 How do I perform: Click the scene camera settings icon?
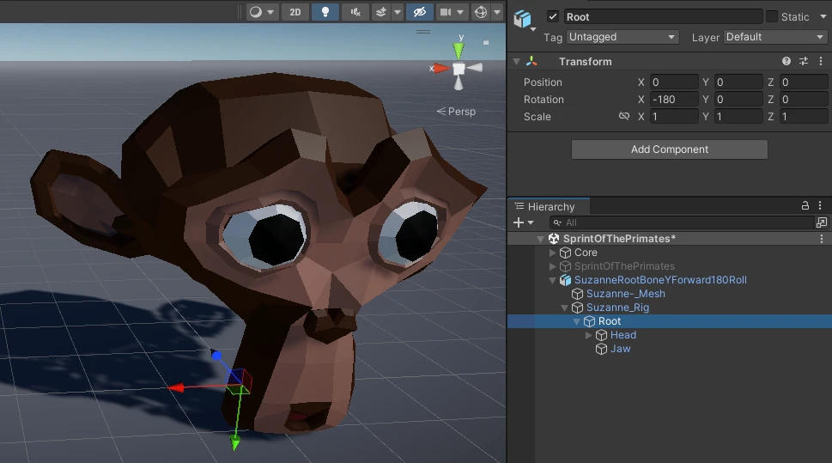(446, 12)
